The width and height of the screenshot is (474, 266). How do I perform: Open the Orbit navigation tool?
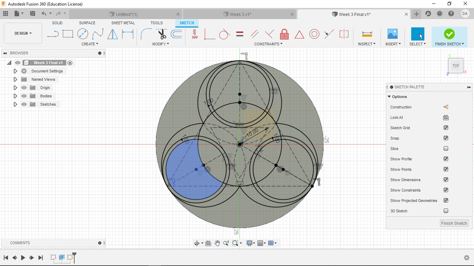pyautogui.click(x=197, y=243)
